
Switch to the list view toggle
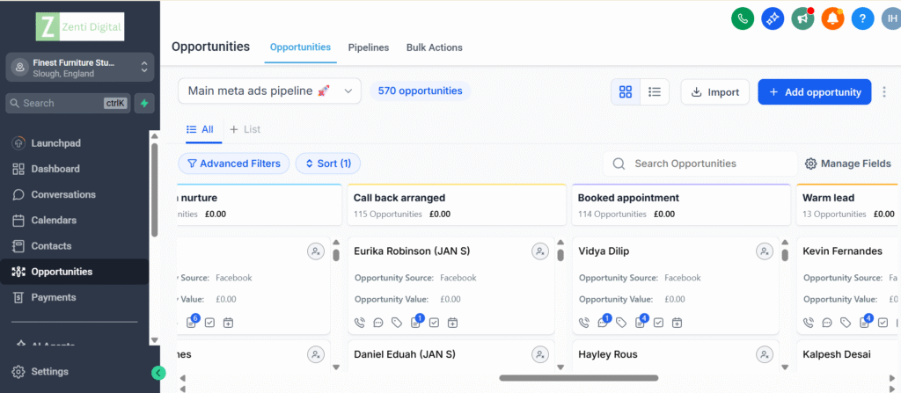(x=655, y=91)
